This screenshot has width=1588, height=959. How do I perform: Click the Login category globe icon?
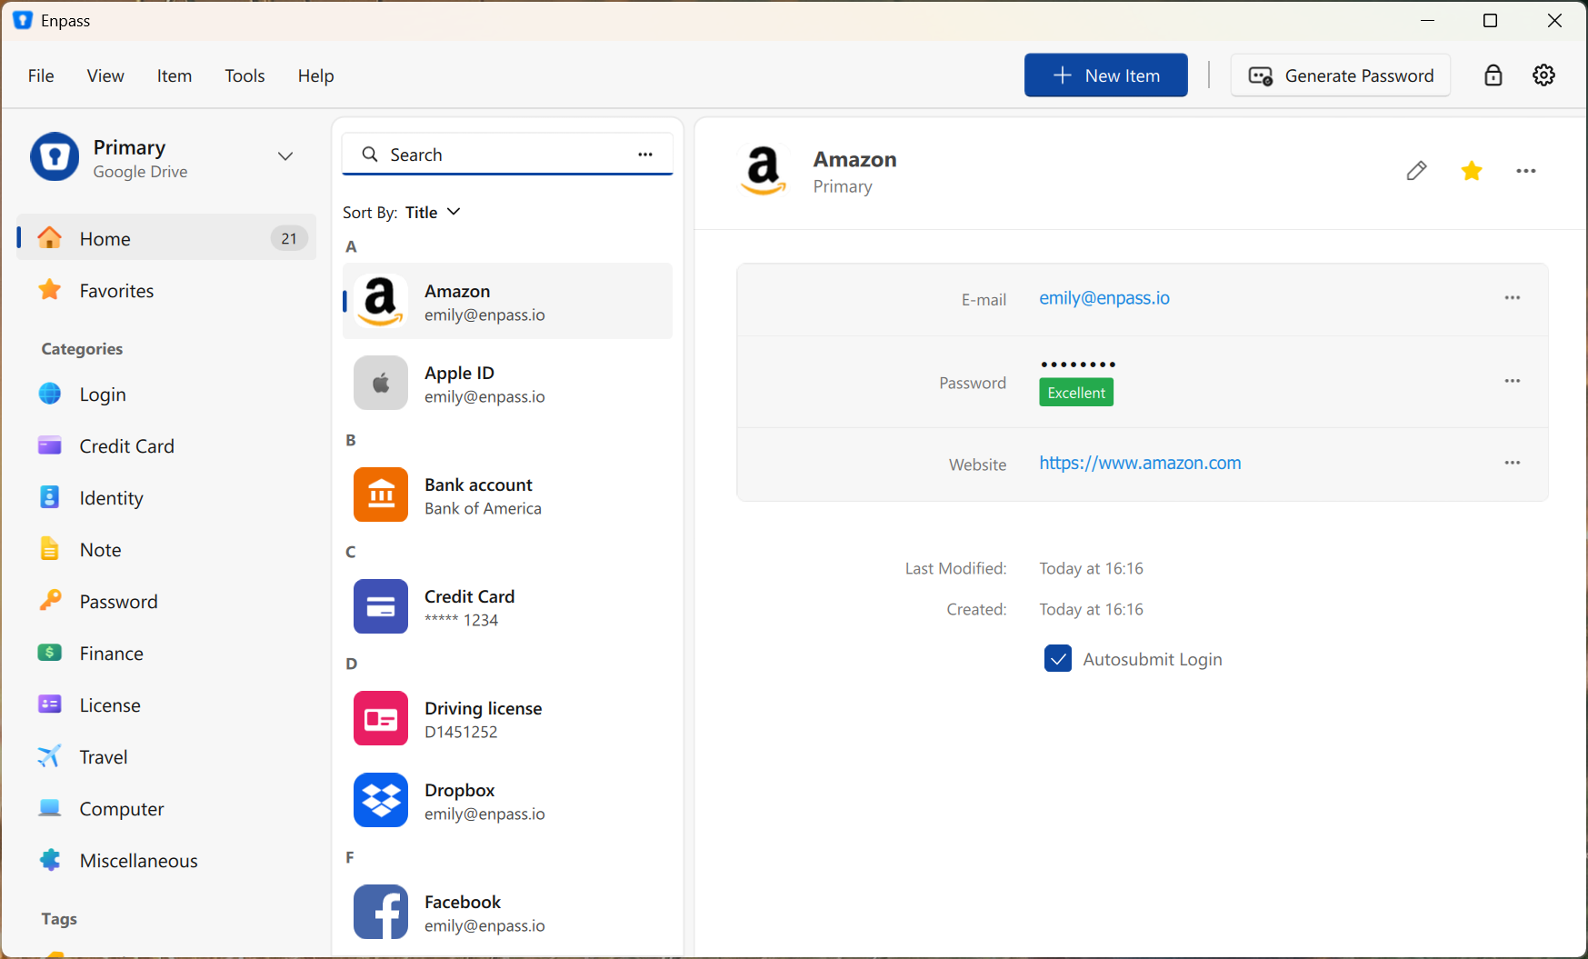tap(50, 394)
